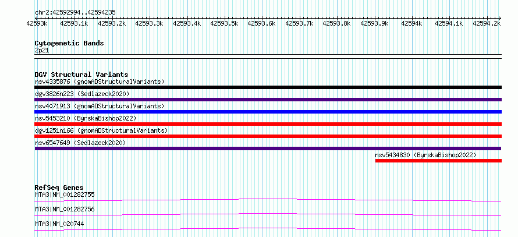This screenshot has height=237, width=518.
Task: Click the 42593.6k ruler tick label
Action: 262,23
